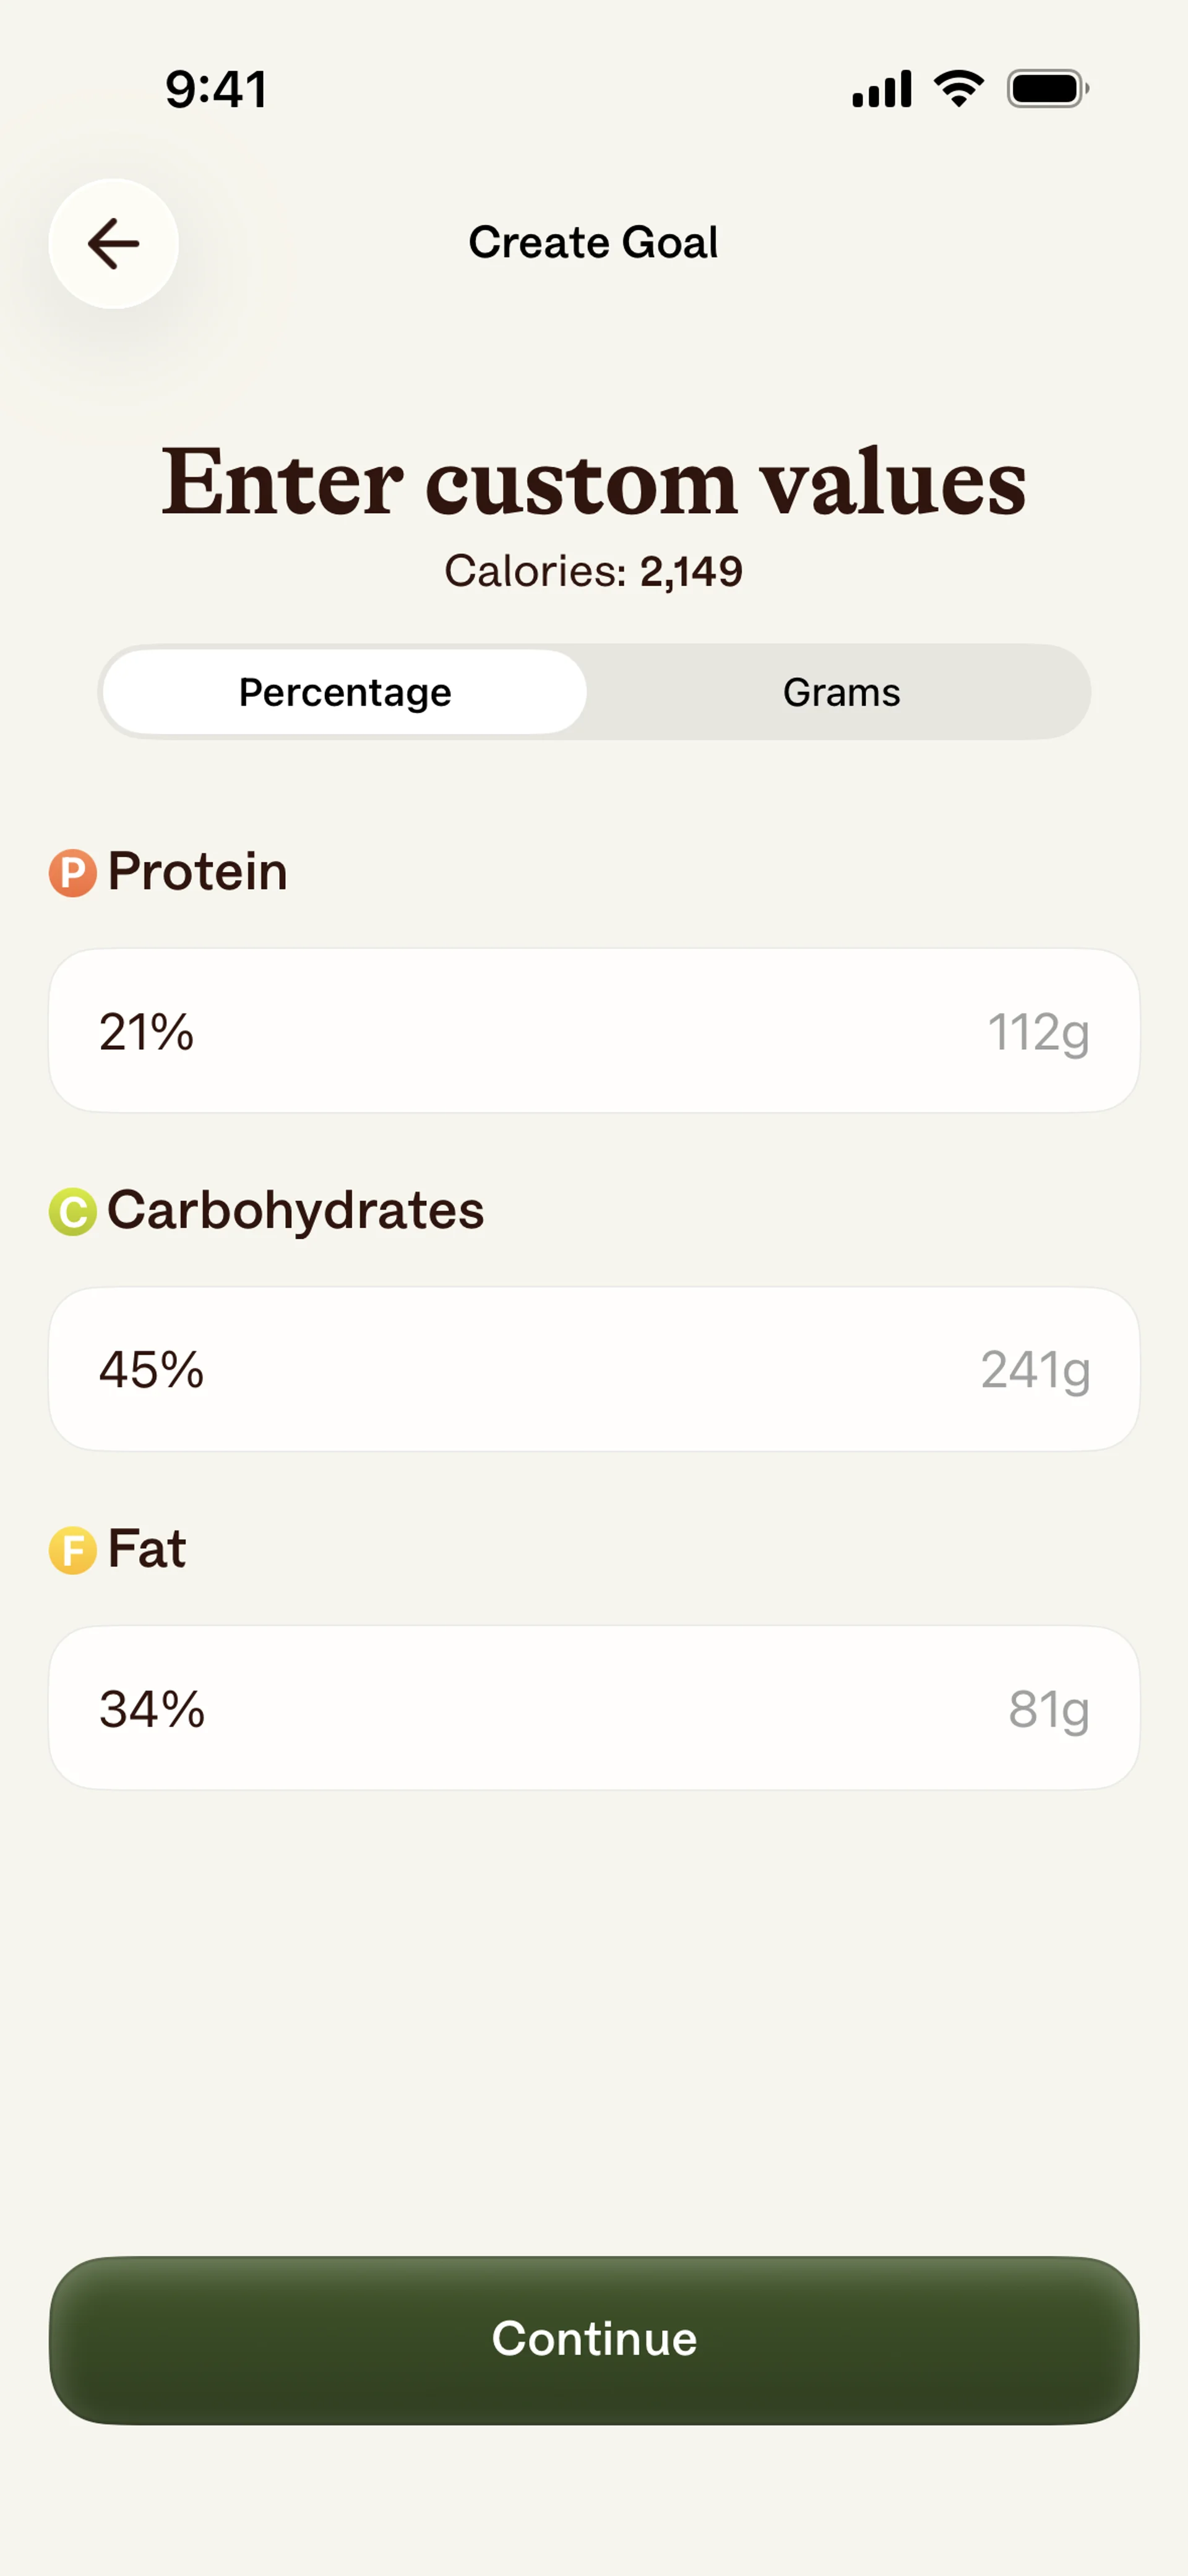The height and width of the screenshot is (2576, 1188).
Task: Click the green Carbohydrates C icon
Action: pyautogui.click(x=73, y=1211)
